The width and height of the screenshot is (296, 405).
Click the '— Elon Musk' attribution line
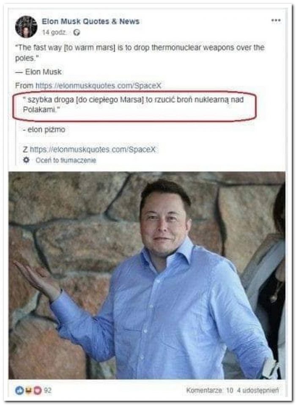click(38, 72)
